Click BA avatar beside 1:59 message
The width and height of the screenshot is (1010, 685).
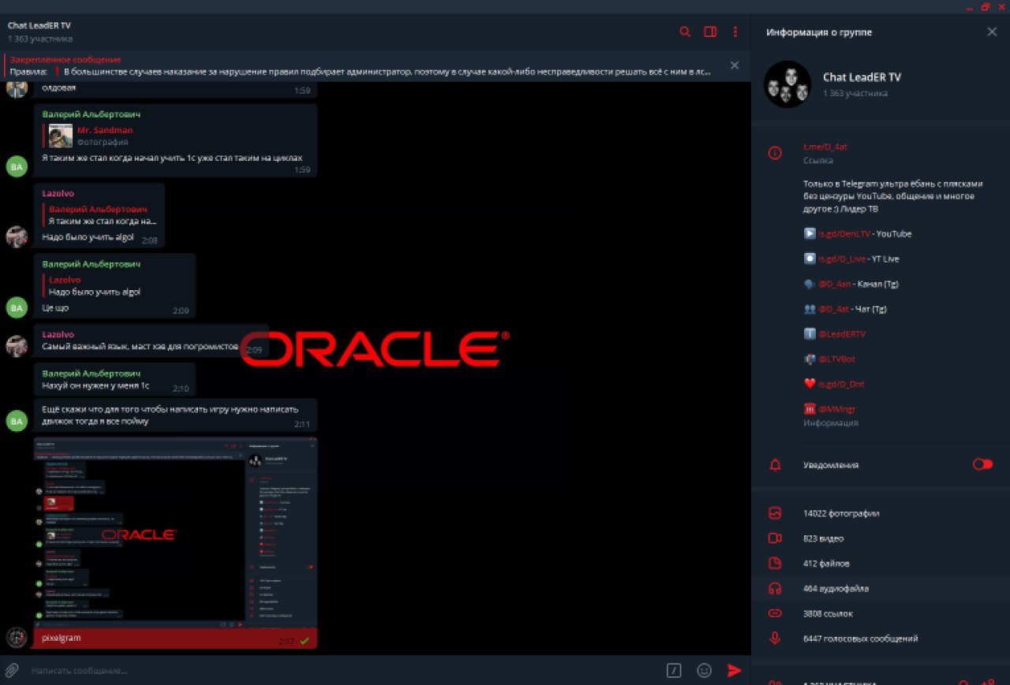pos(17,166)
